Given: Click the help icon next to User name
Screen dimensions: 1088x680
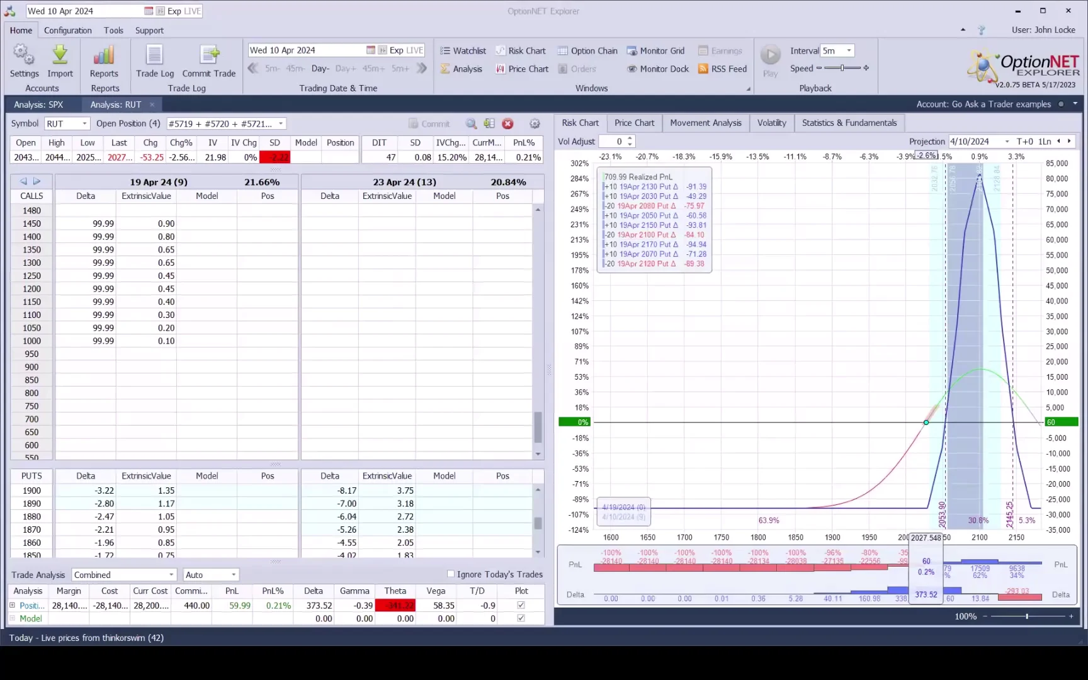Looking at the screenshot, I should [x=981, y=30].
